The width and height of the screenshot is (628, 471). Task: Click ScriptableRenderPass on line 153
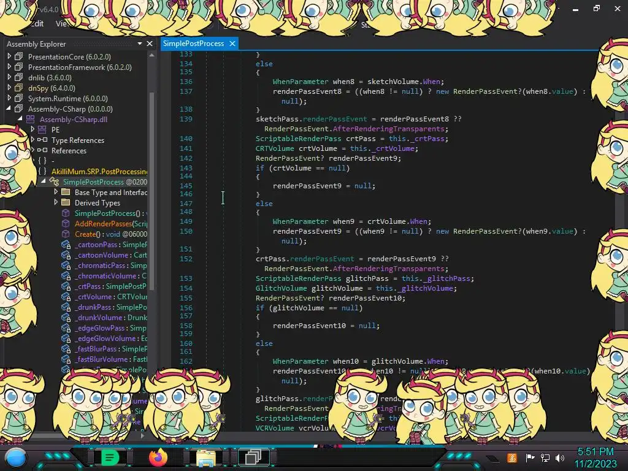(299, 278)
